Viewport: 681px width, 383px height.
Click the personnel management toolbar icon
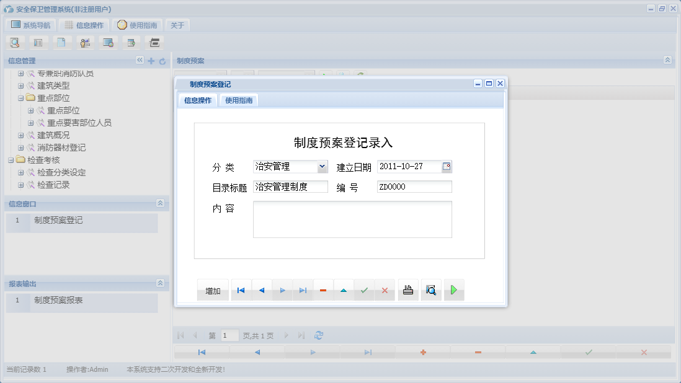pos(85,42)
